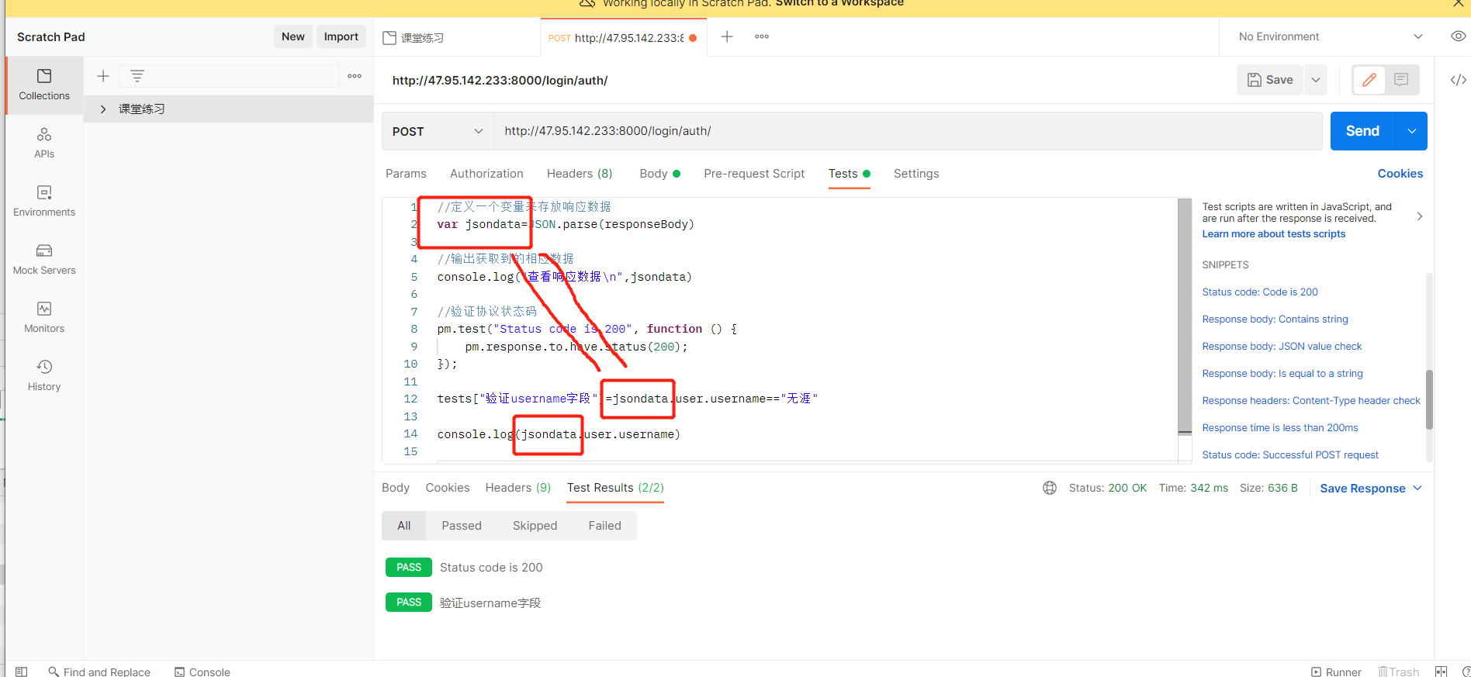Click the Send button
This screenshot has height=677, width=1471.
tap(1363, 131)
